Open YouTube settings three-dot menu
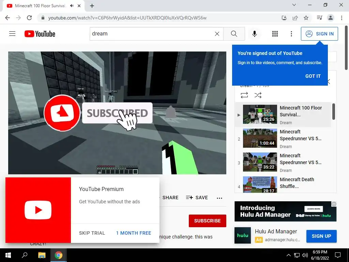The height and width of the screenshot is (262, 349). 291,34
